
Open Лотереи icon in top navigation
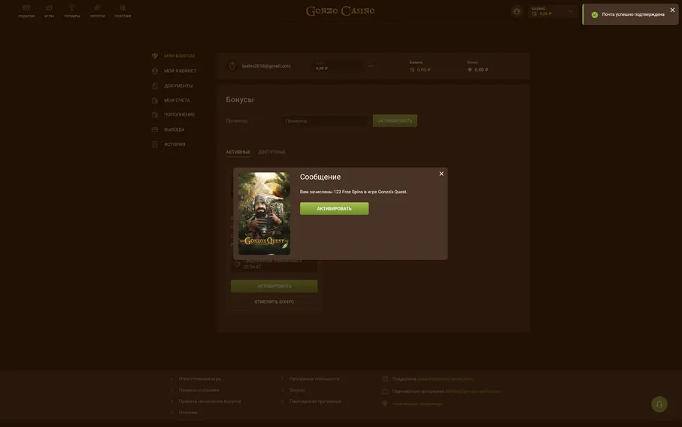pyautogui.click(x=98, y=11)
